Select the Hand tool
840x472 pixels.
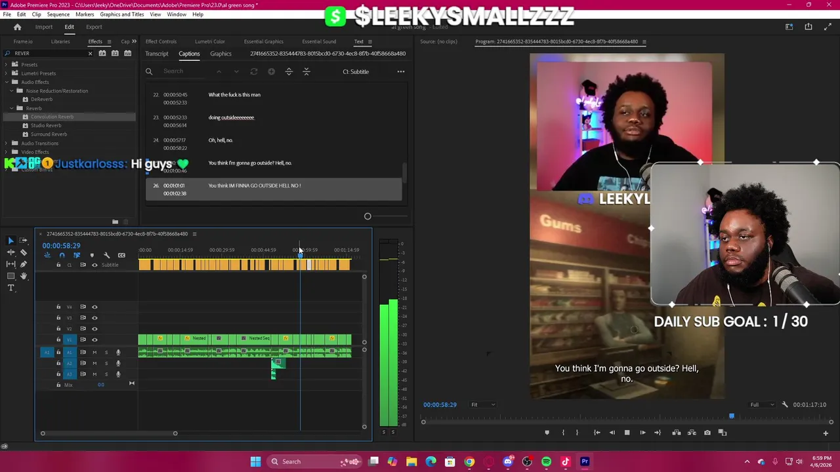(x=23, y=276)
